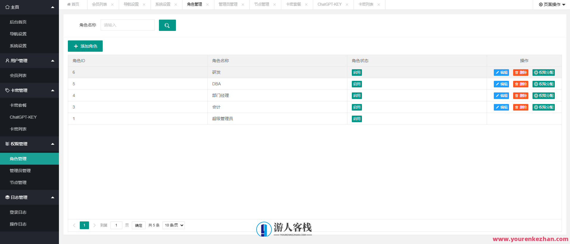
Task: Open 后台首页 in the sidebar
Action: pyautogui.click(x=29, y=22)
